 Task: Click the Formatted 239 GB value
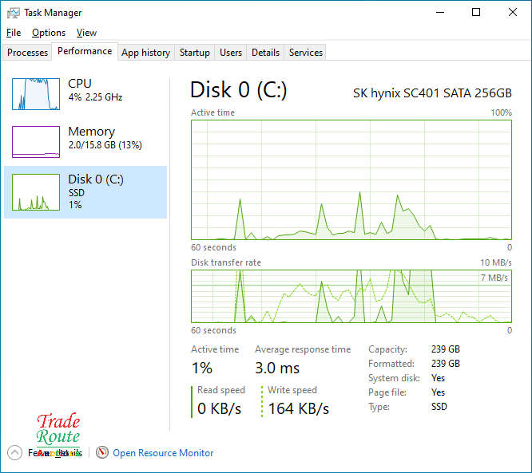pyautogui.click(x=446, y=364)
